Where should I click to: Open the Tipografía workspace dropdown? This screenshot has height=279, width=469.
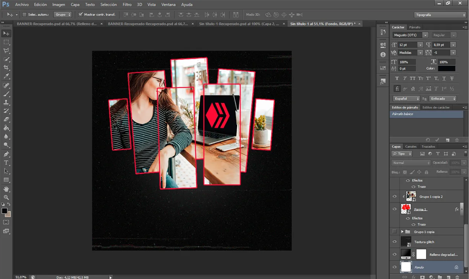(440, 15)
